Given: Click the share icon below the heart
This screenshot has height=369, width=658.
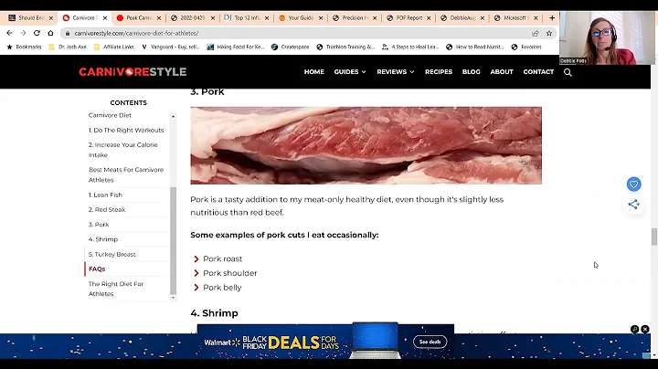Looking at the screenshot, I should pyautogui.click(x=633, y=205).
